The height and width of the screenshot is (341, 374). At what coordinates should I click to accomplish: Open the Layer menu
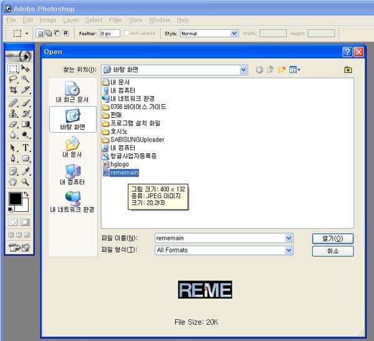[71, 20]
